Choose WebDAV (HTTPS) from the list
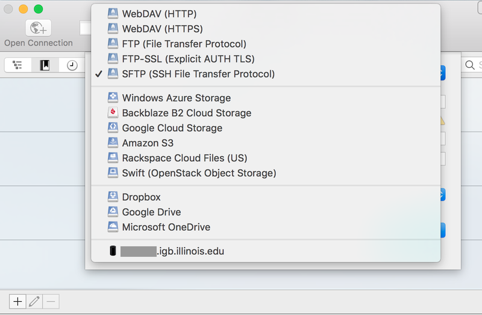 162,29
